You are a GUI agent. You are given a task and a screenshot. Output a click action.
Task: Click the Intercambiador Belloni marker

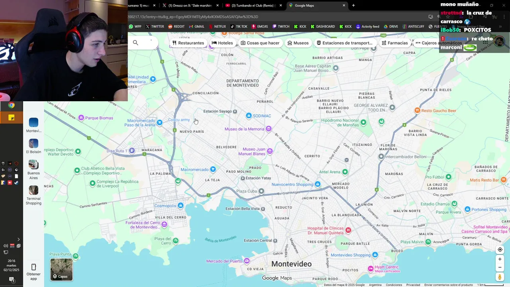(381, 157)
